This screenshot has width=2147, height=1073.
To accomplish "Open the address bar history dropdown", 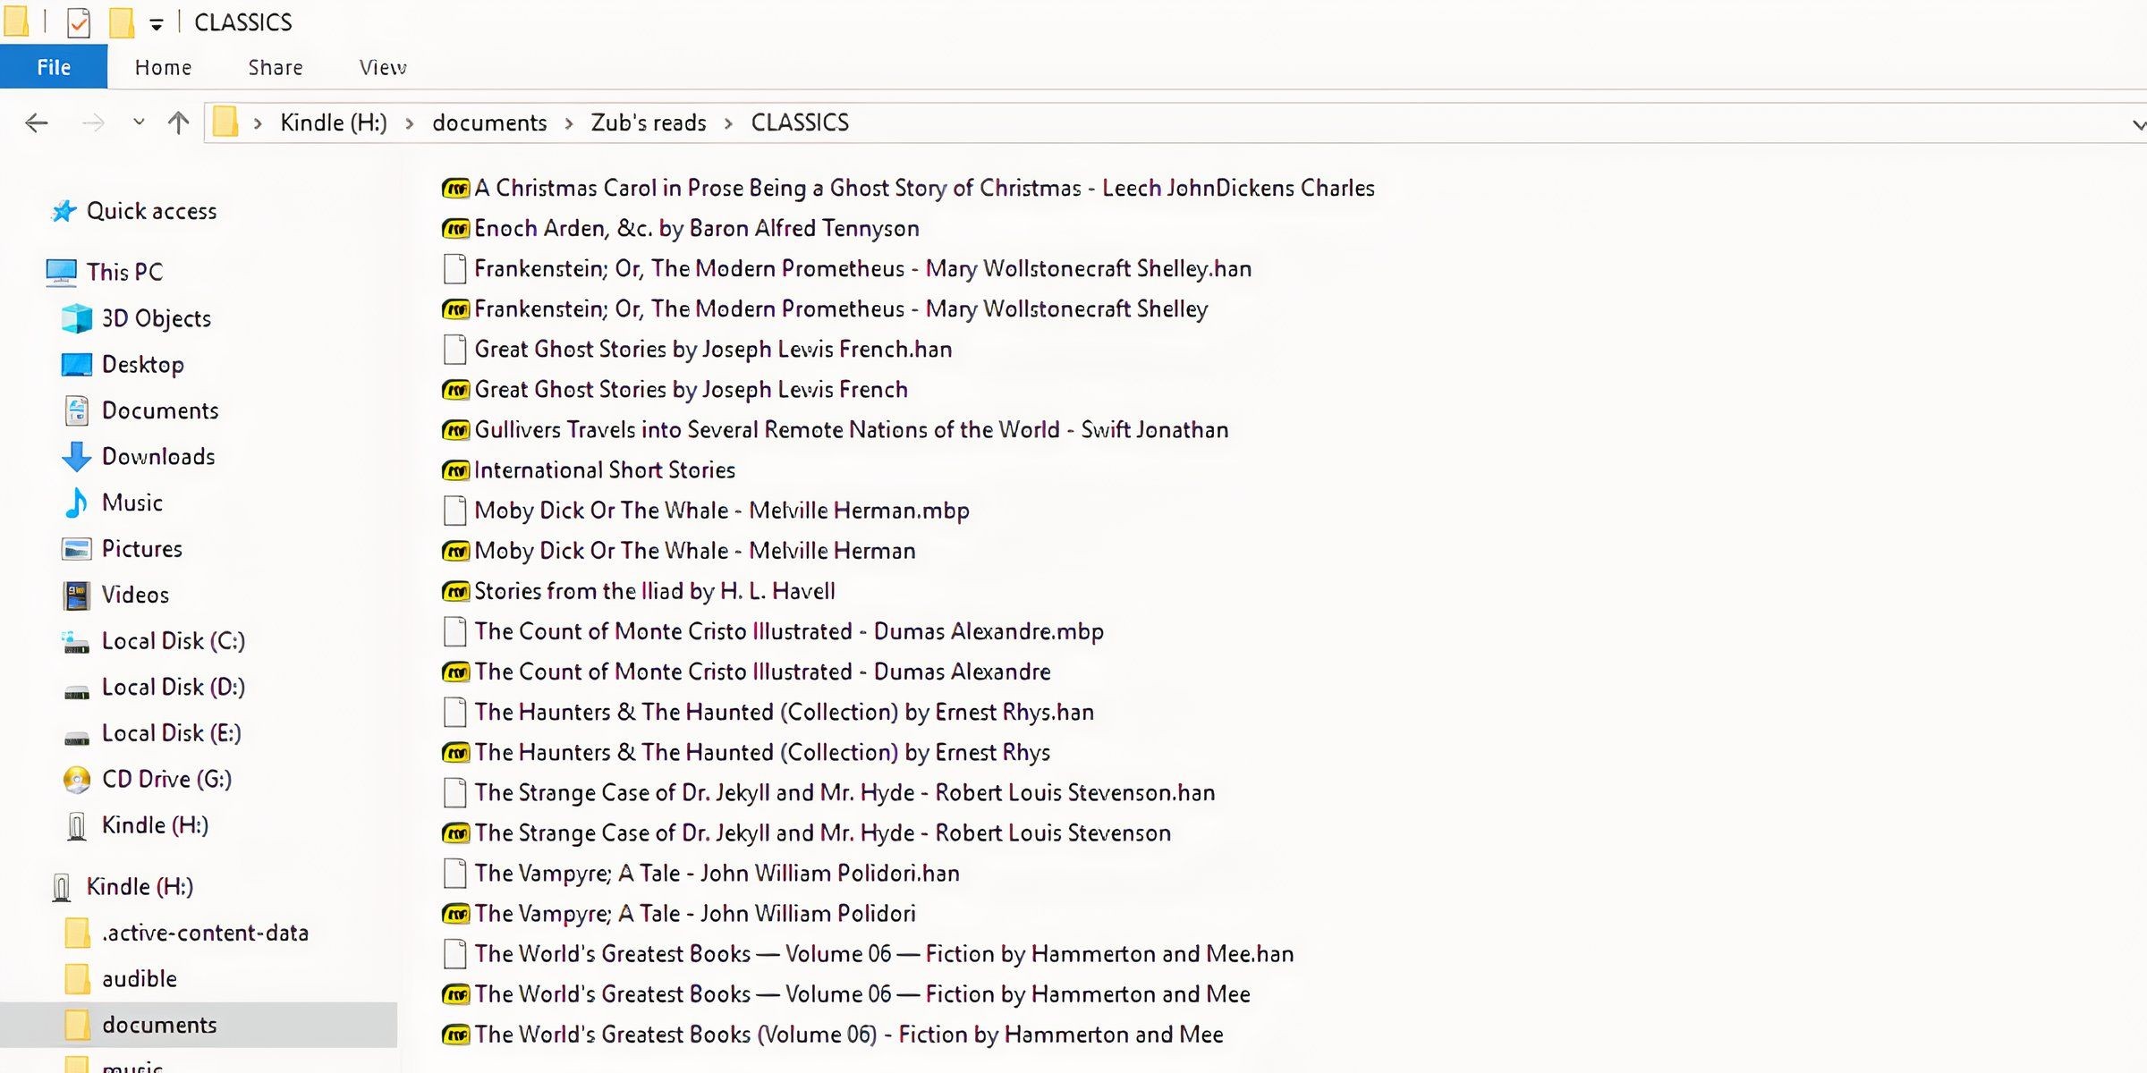I will tap(2137, 124).
